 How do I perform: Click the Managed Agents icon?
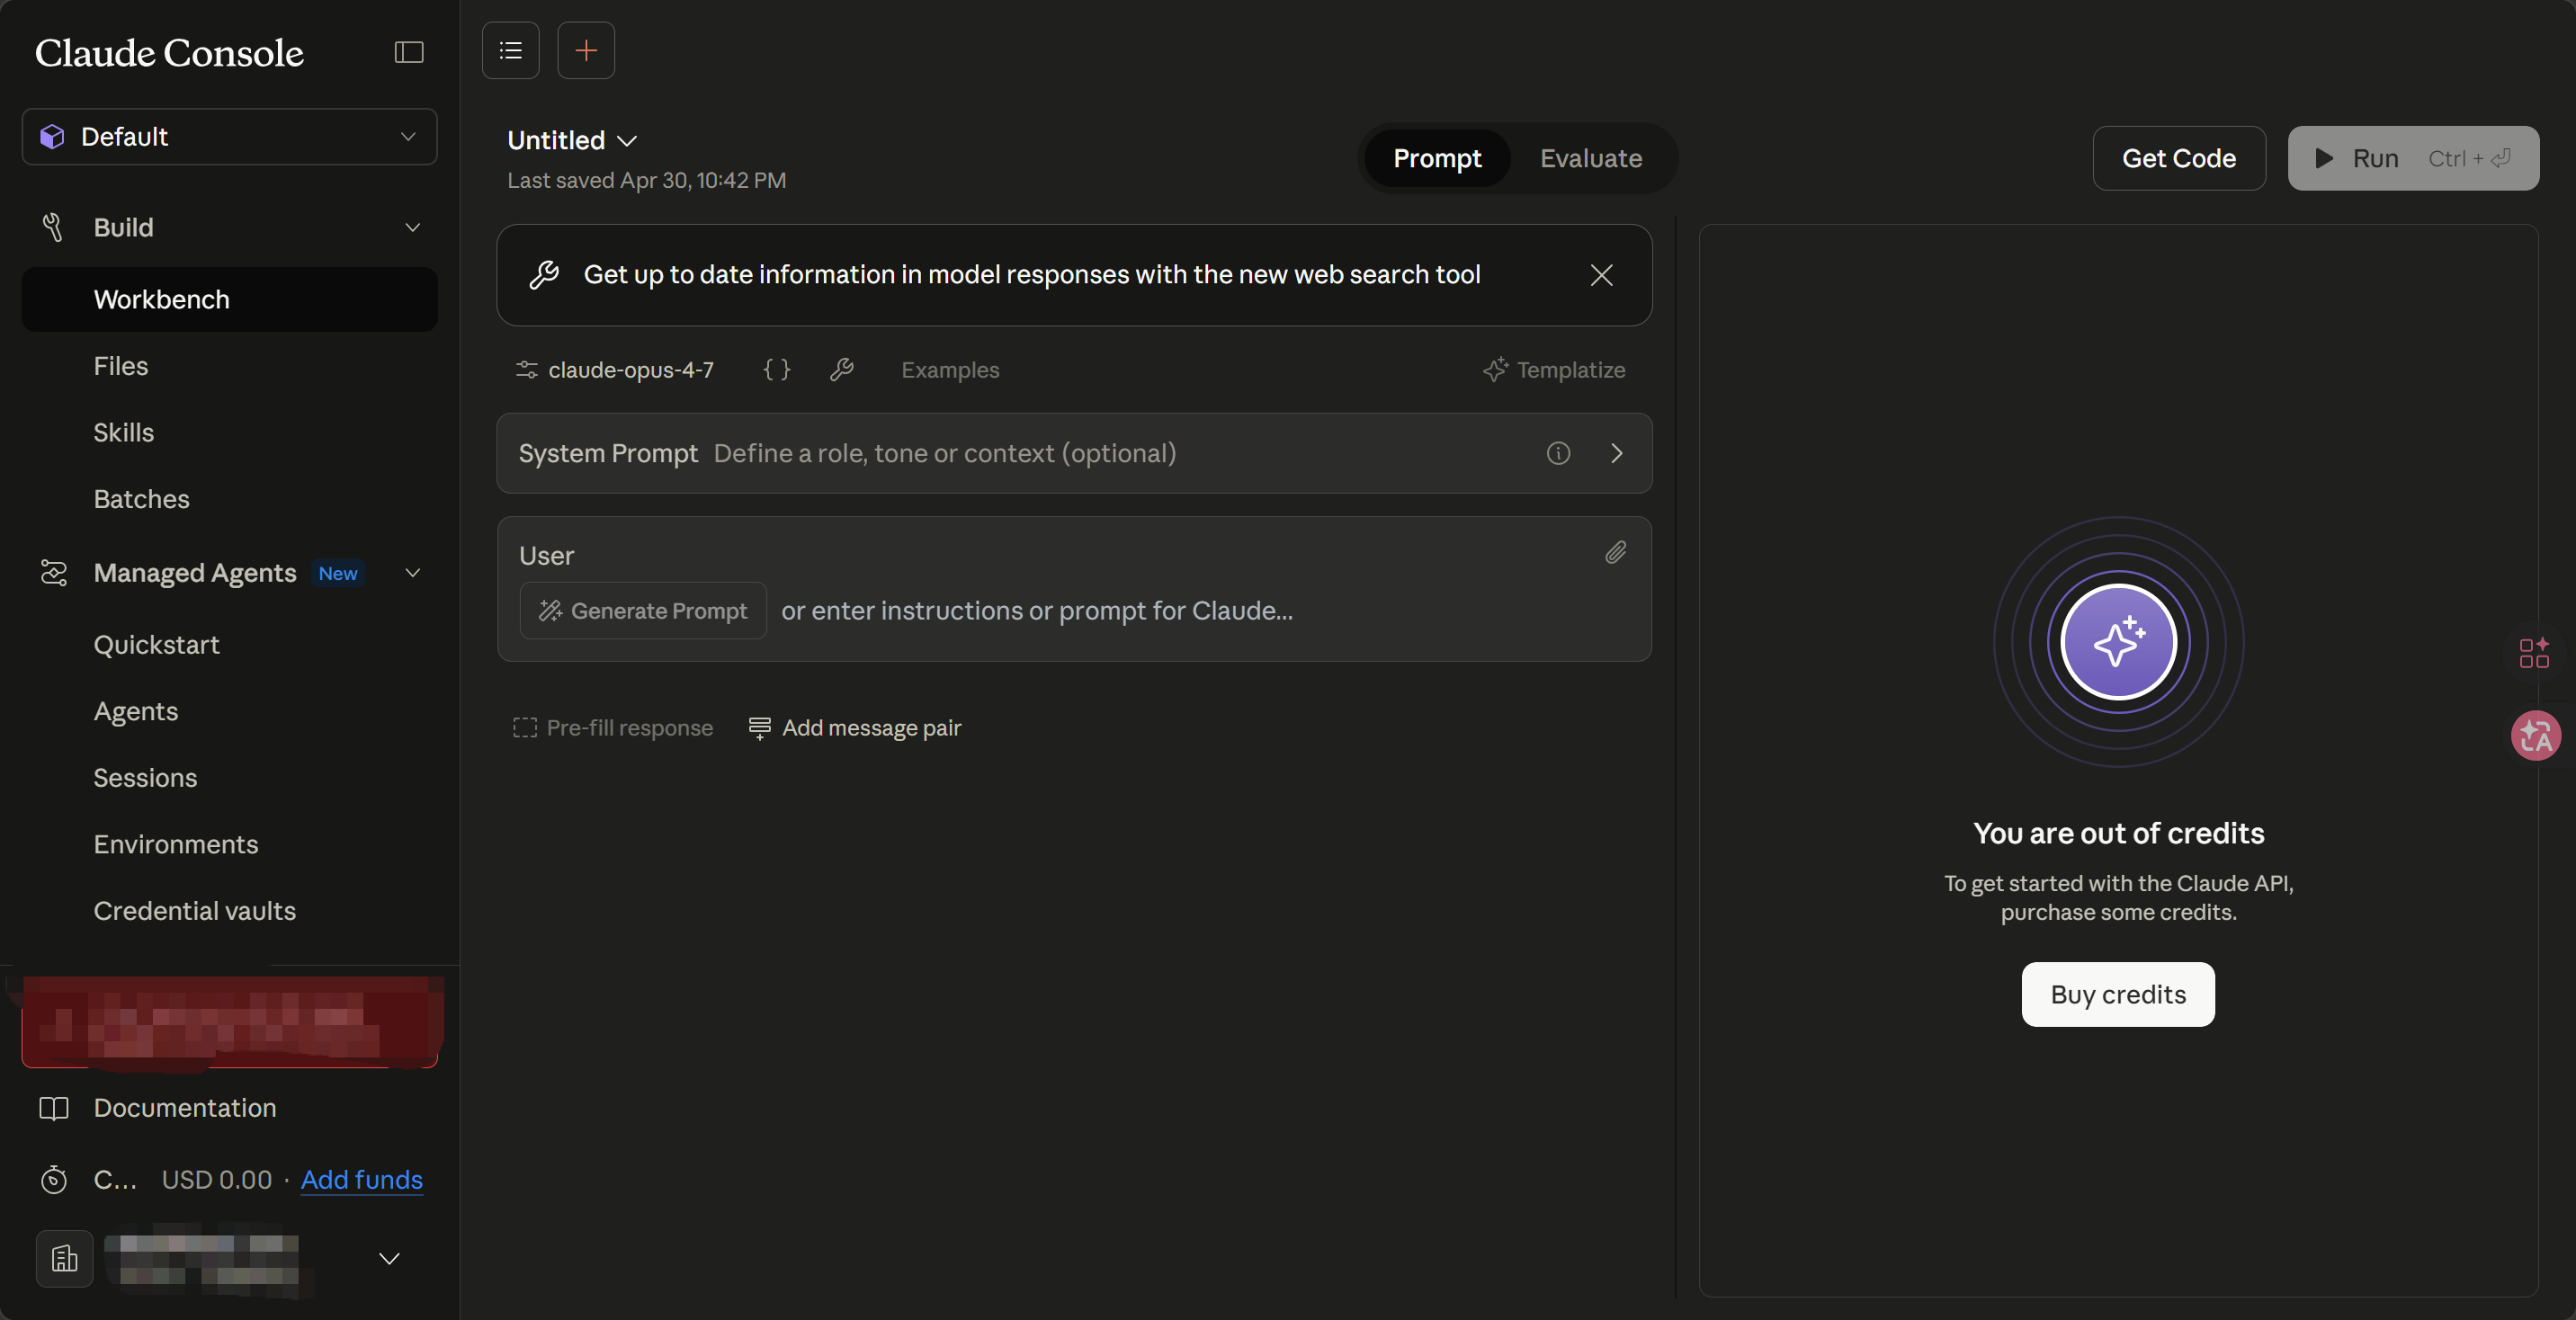tap(54, 573)
